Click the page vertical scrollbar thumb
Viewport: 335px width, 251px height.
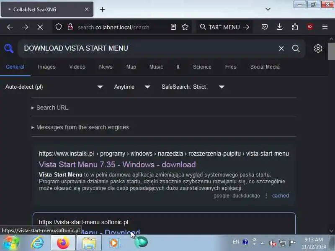click(331, 51)
